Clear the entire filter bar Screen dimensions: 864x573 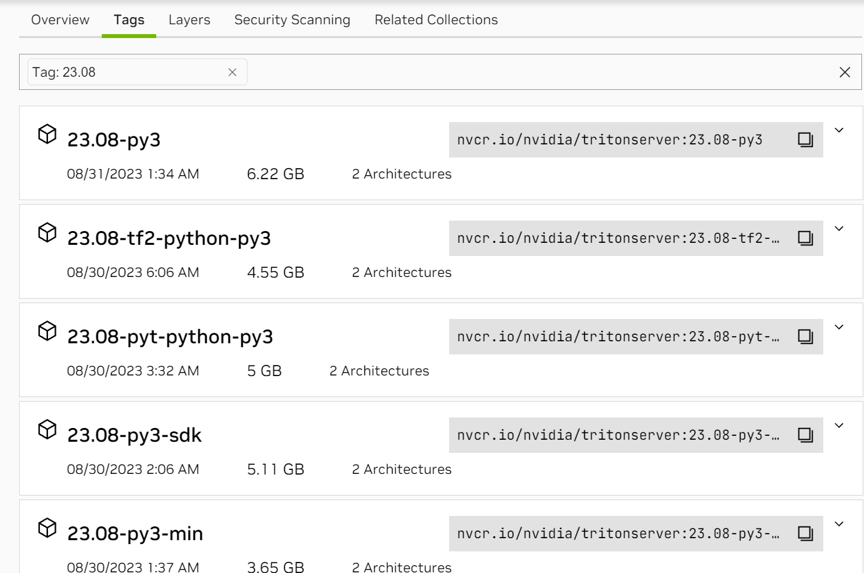[845, 73]
